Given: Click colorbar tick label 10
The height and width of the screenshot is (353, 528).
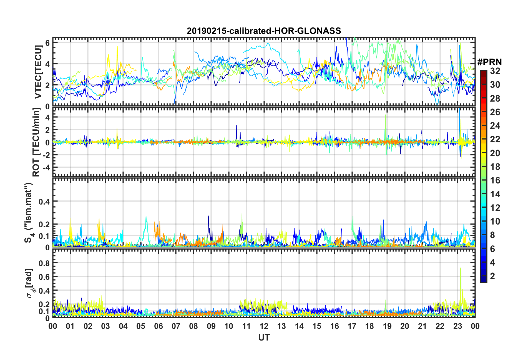Looking at the screenshot, I should (x=495, y=221).
